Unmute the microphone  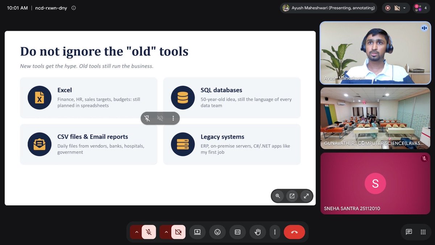[x=149, y=232]
